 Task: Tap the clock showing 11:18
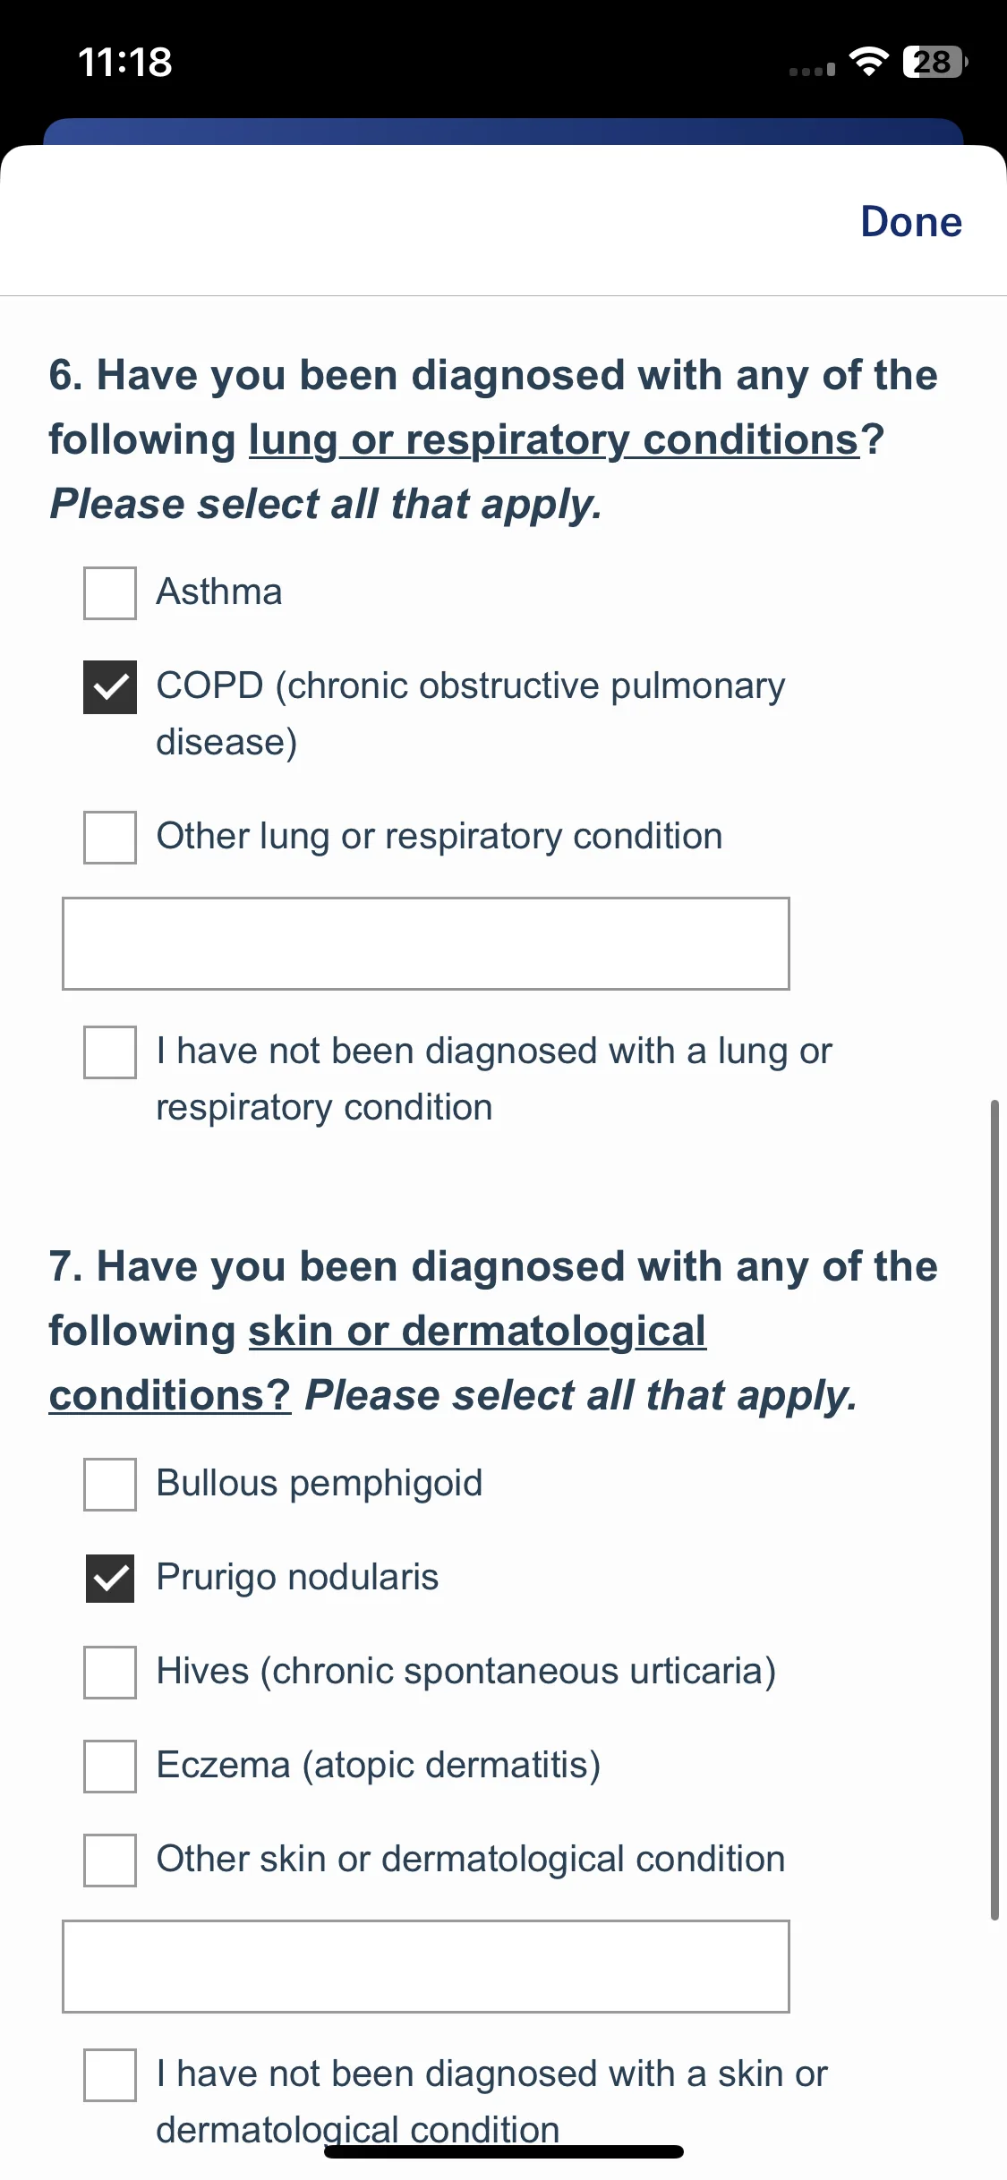[125, 62]
